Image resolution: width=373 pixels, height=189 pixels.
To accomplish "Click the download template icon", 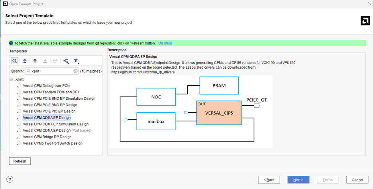I will 45,61.
